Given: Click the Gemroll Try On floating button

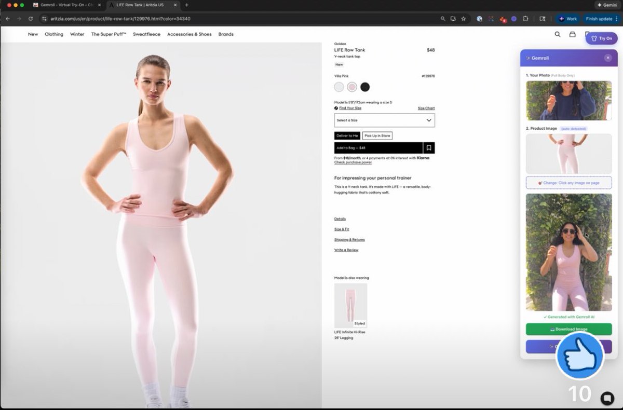Looking at the screenshot, I should [x=601, y=38].
